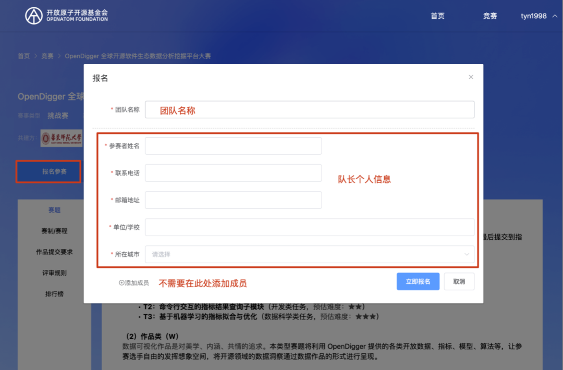Click the chevron arrow in 所在城市 field

coord(466,254)
